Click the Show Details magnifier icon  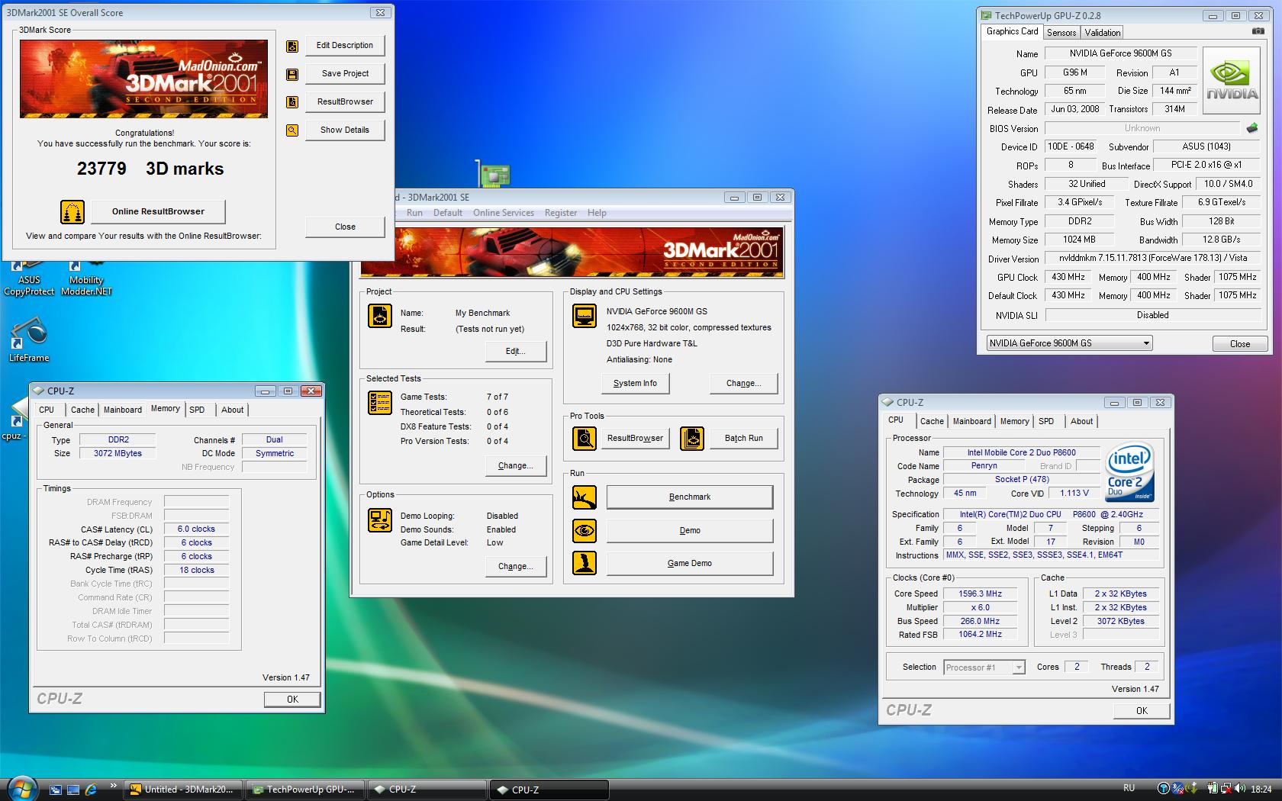(292, 130)
